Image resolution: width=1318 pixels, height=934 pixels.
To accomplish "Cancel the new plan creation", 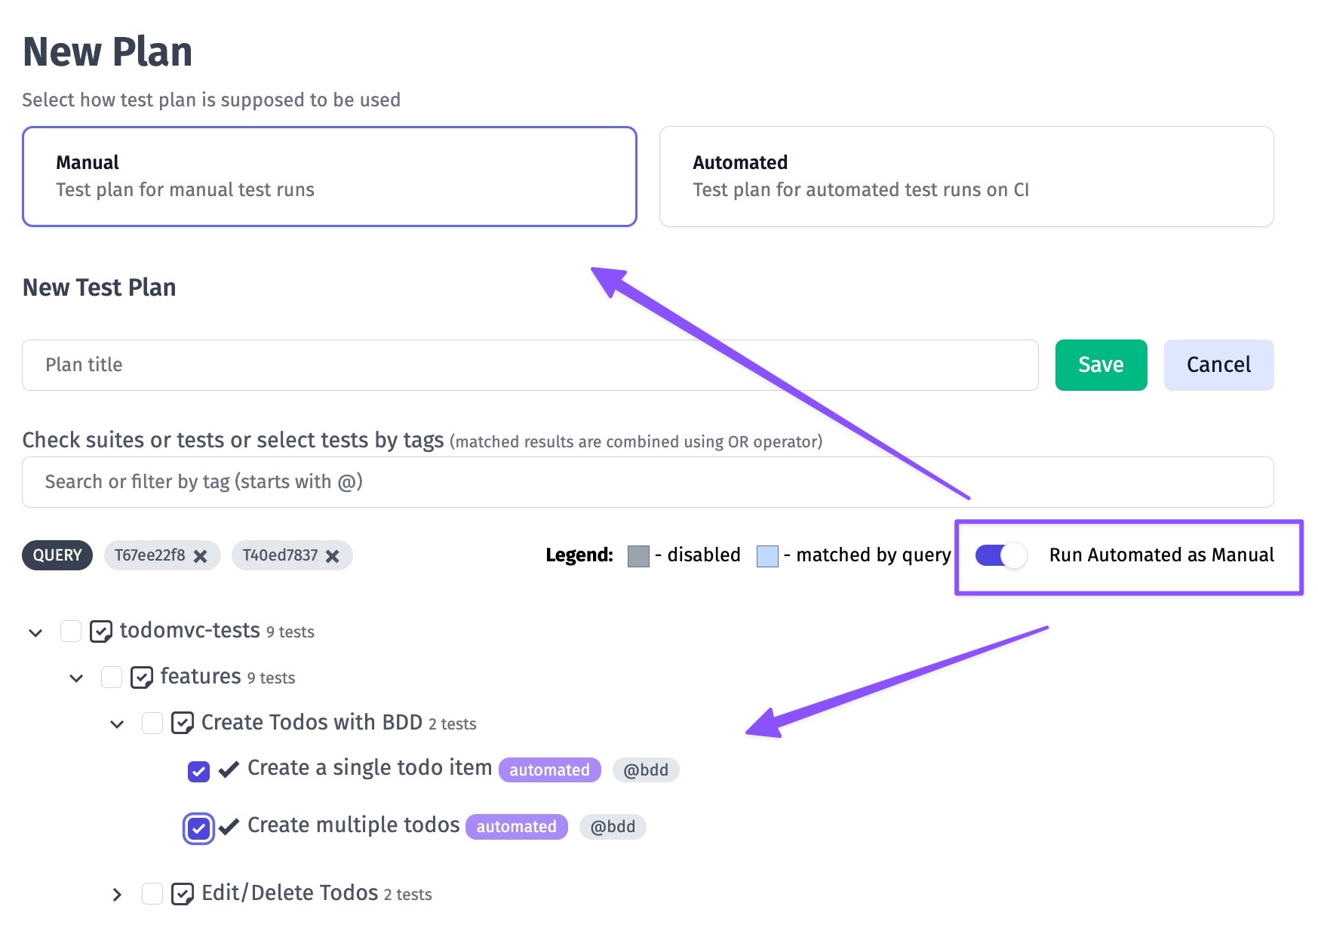I will pyautogui.click(x=1218, y=365).
